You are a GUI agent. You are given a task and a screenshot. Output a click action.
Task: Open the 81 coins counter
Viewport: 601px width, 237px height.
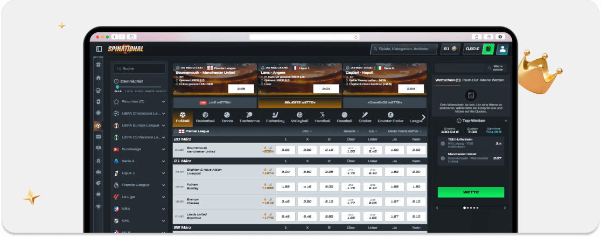(450, 48)
